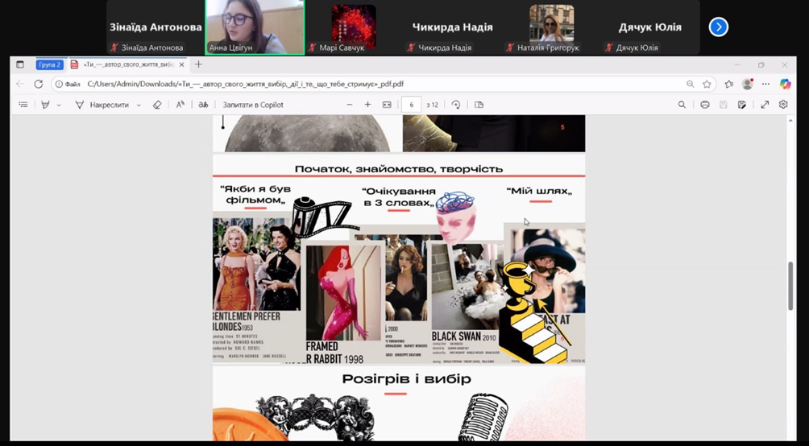Refresh the current page
Screen dimensions: 809x446
pos(38,84)
